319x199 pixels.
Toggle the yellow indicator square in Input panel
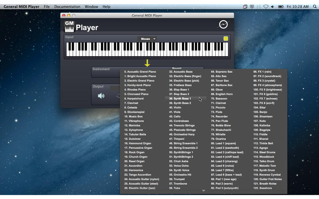click(x=226, y=39)
